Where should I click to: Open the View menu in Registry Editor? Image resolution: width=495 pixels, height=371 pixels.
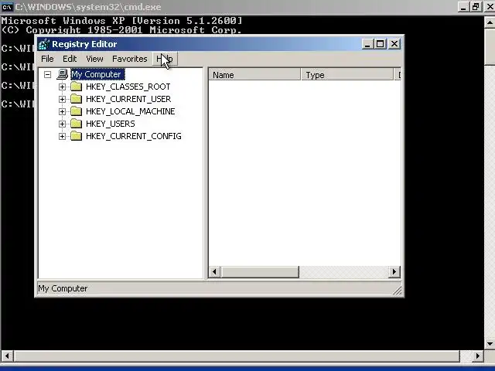click(x=94, y=59)
